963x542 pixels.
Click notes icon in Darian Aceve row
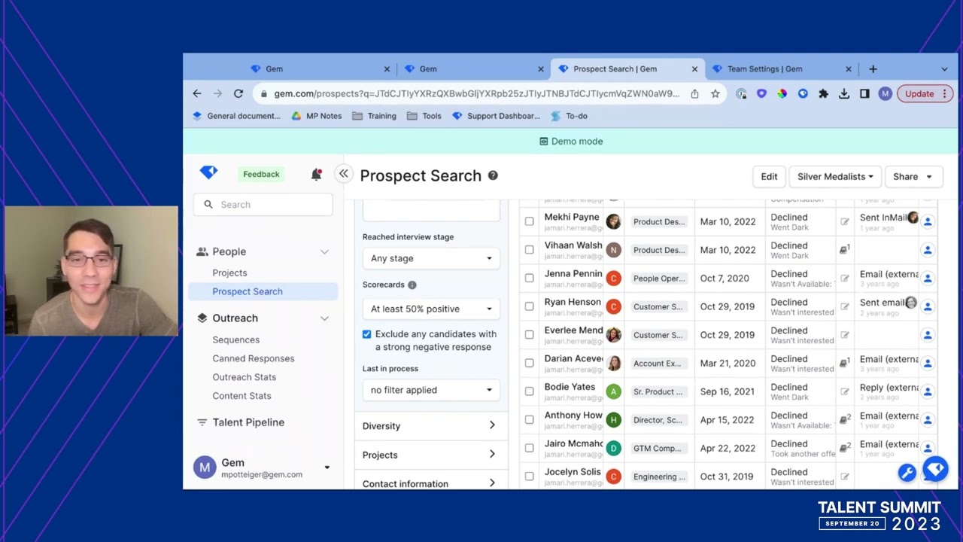point(844,362)
